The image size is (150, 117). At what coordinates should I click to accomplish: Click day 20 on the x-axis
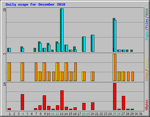[92, 114]
